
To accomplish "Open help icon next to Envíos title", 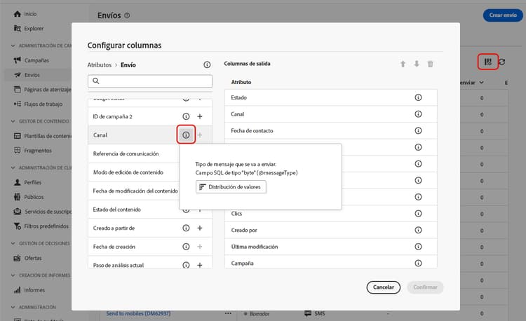I will tap(127, 15).
